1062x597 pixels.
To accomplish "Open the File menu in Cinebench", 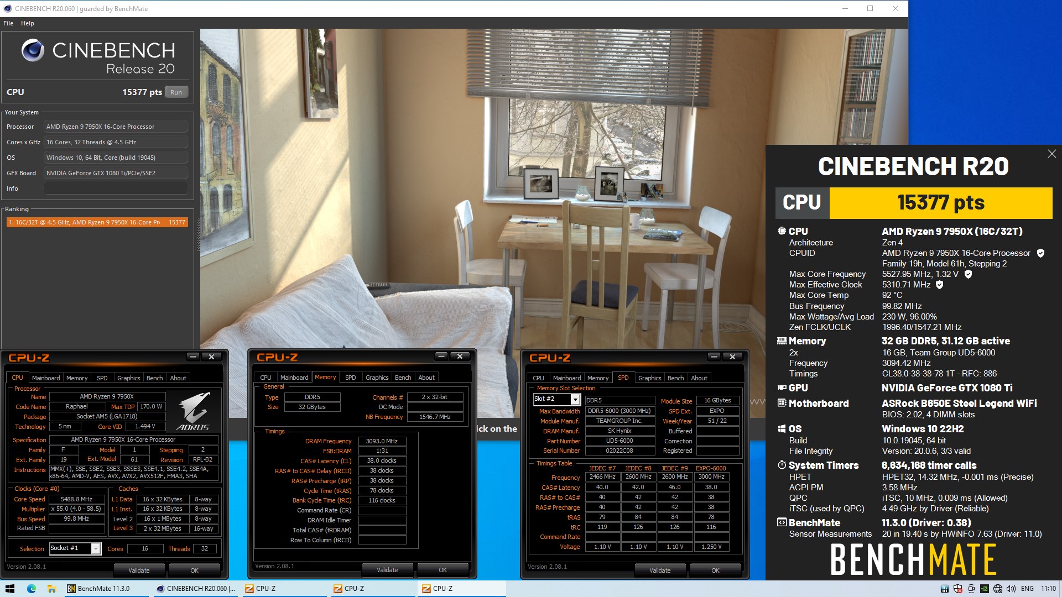I will coord(8,23).
